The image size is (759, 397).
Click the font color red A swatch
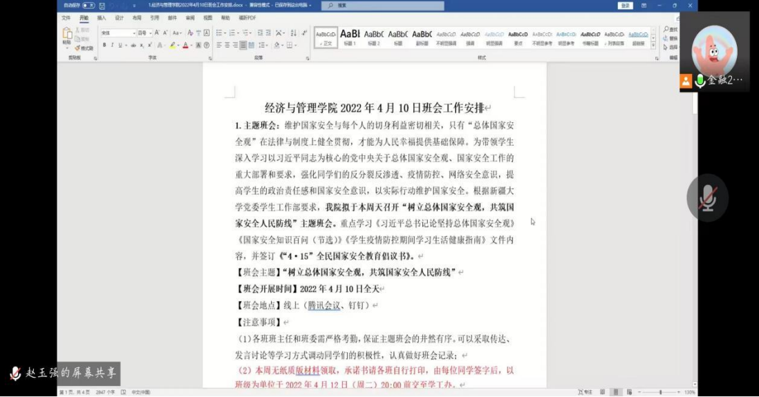(185, 45)
